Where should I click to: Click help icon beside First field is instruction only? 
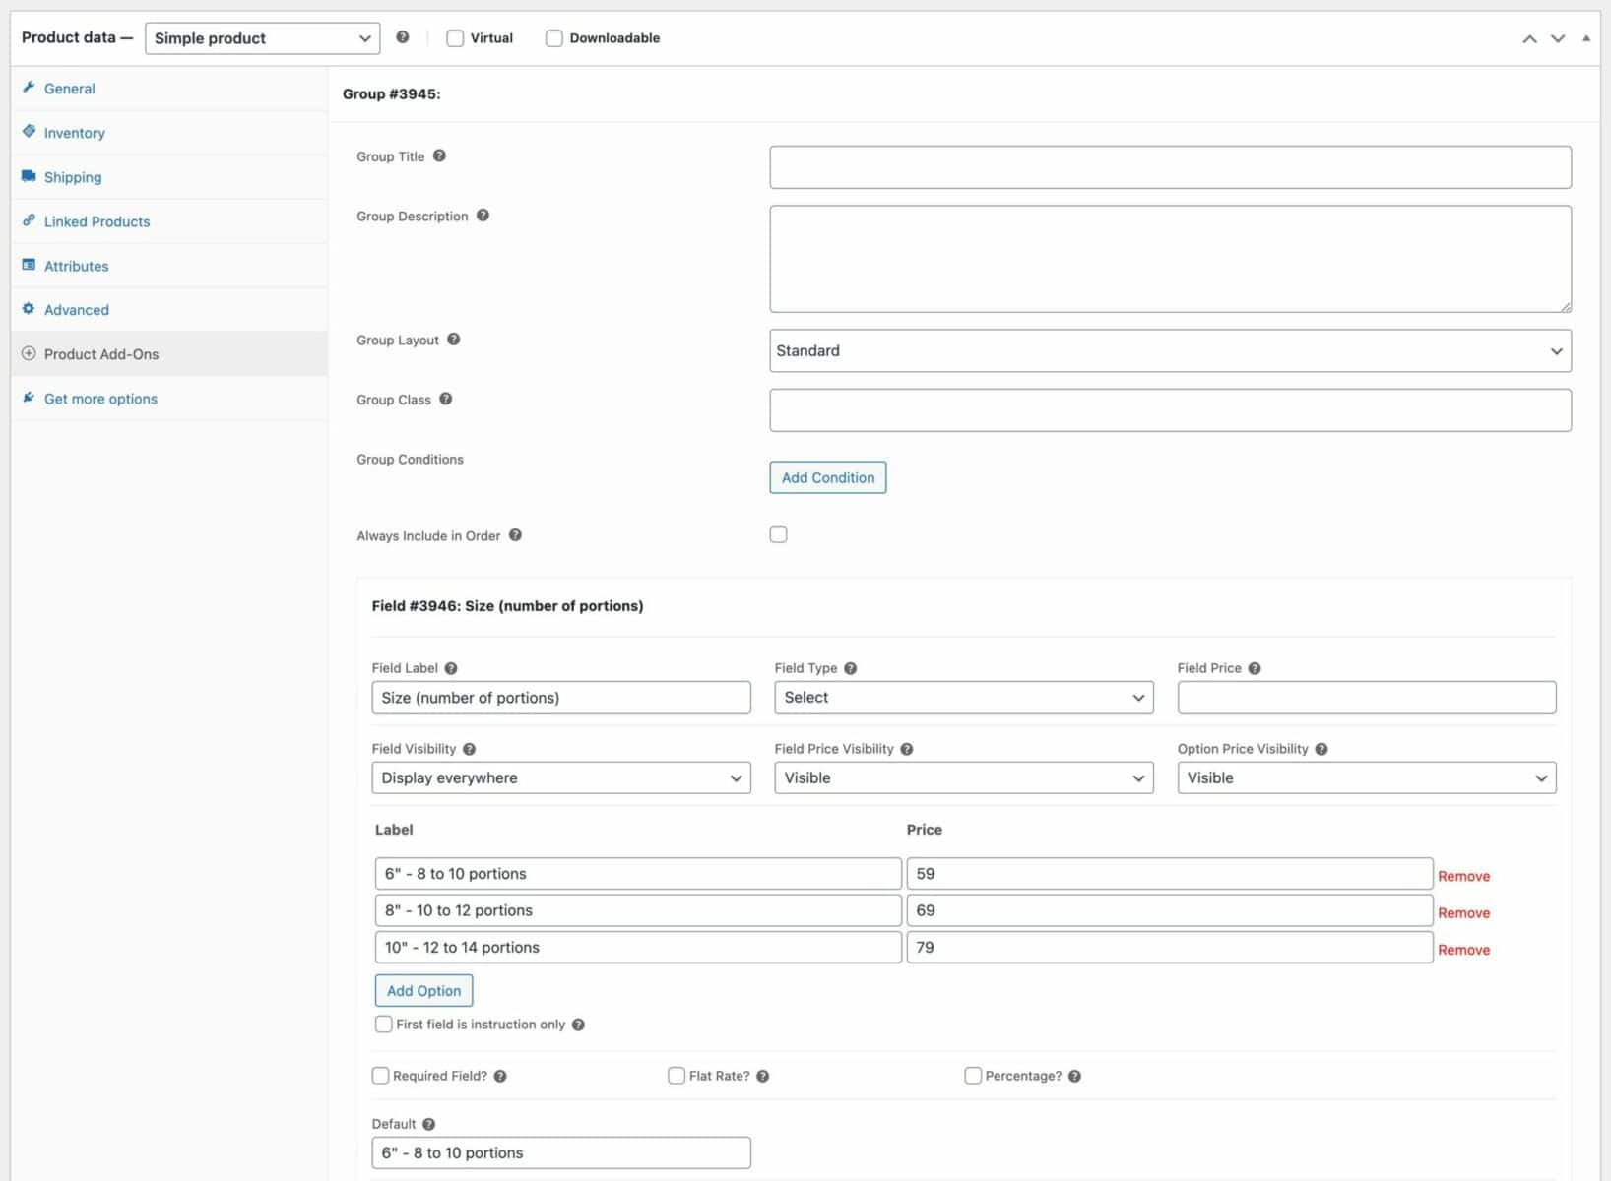point(578,1025)
